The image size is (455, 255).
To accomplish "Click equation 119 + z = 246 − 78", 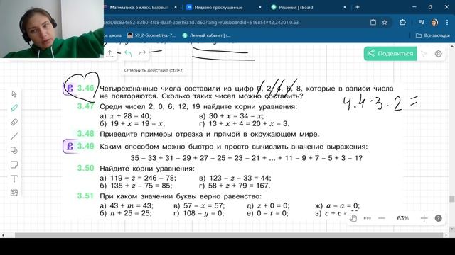I will point(143,178).
